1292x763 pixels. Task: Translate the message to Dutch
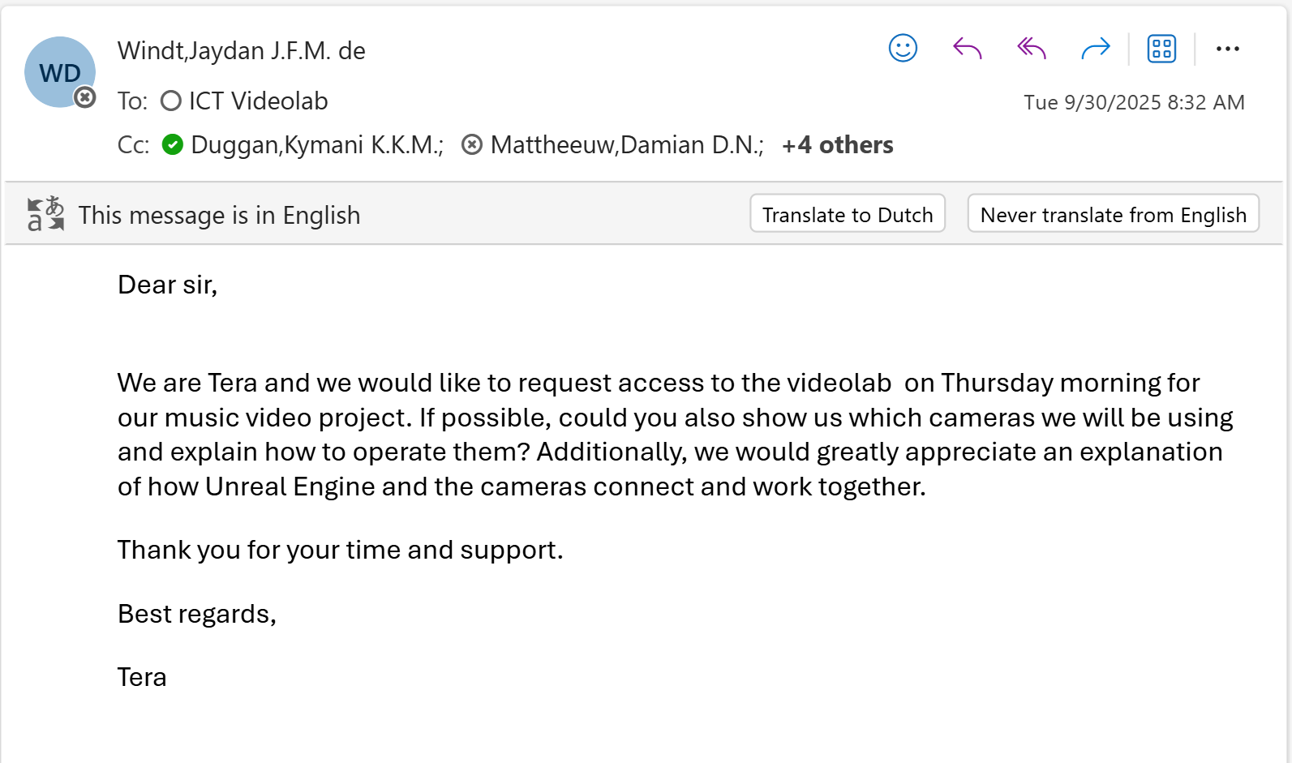(847, 214)
